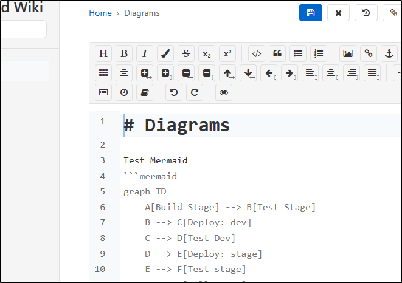Screen dimensions: 402x283
Task: Open attachments via paperclip icon
Action: click(x=393, y=13)
